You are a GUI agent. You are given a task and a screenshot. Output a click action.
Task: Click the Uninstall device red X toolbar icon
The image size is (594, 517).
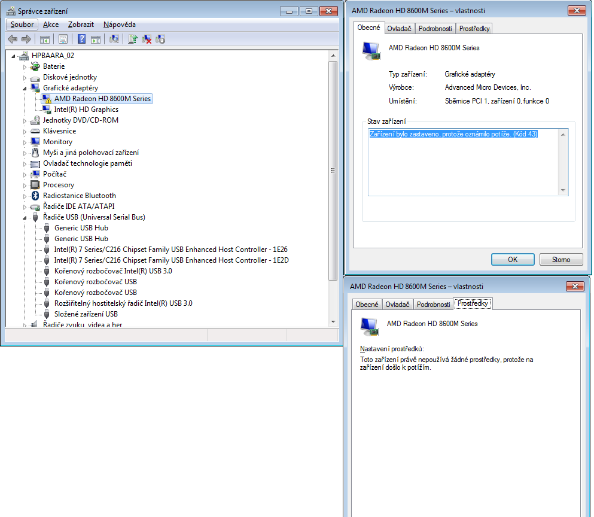click(147, 39)
